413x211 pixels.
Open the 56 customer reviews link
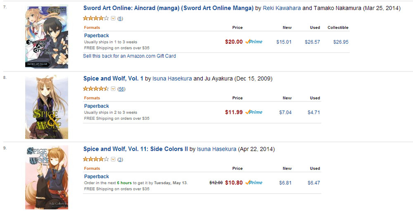pos(121,89)
